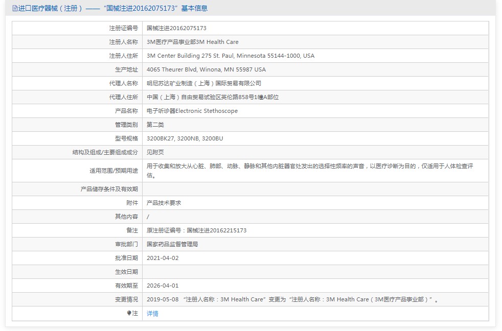The image size is (502, 331).
Task: Select the registrant name 3M Health Care
Action: 192,42
